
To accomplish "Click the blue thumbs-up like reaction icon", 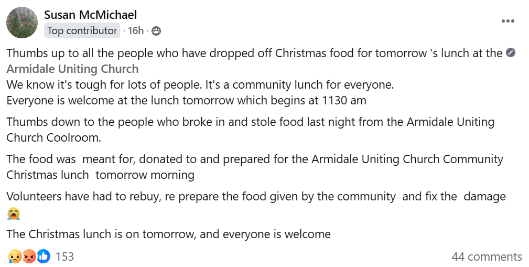I will point(44,257).
